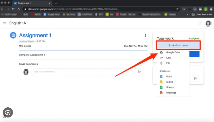Viewport: 214px width, 122px height.
Task: Click the blue assignment clipboard icon
Action: tap(13, 35)
